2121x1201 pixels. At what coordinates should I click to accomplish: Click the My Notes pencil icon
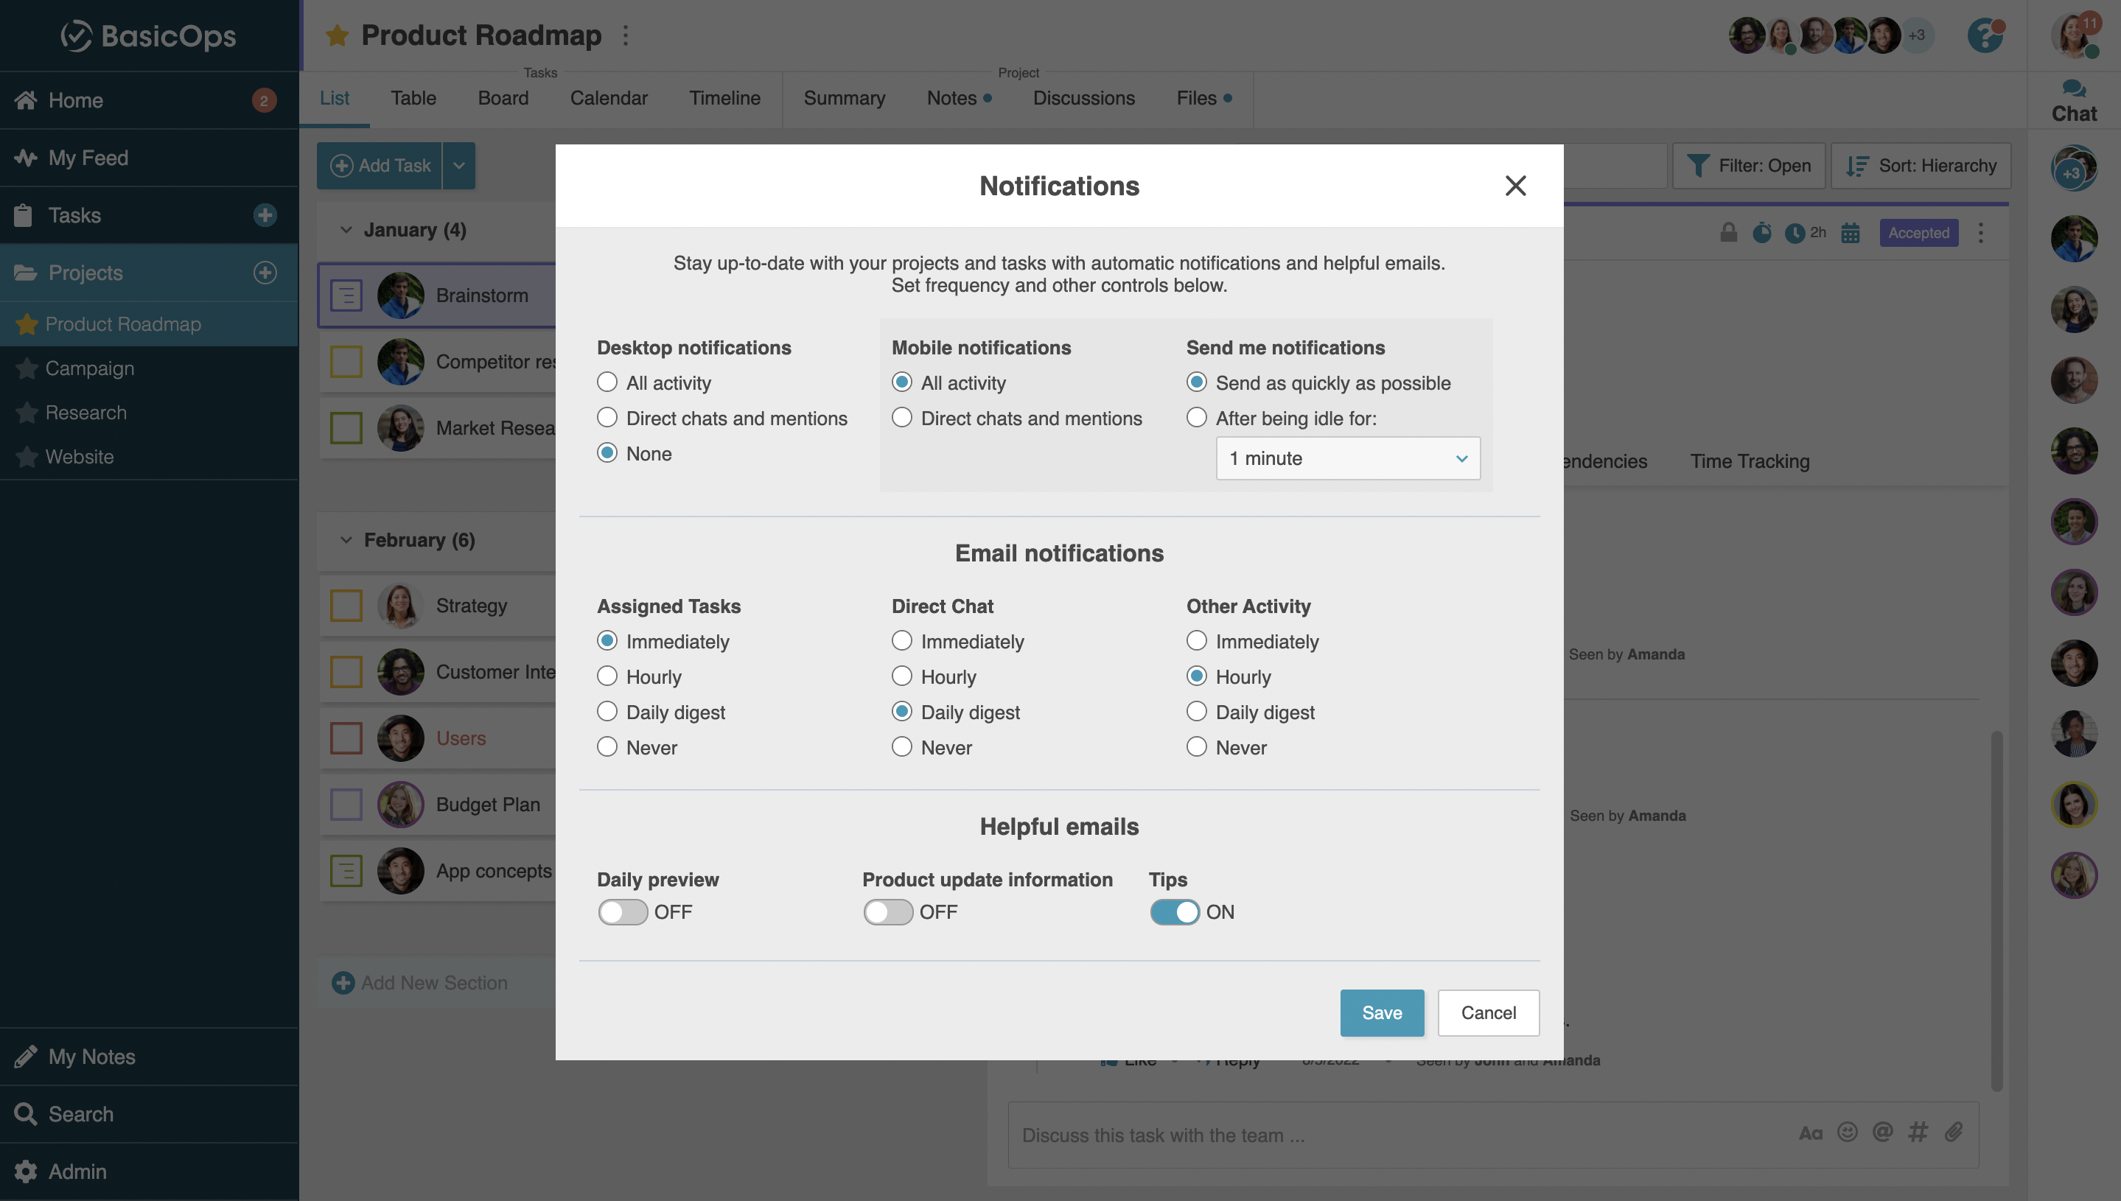tap(27, 1057)
